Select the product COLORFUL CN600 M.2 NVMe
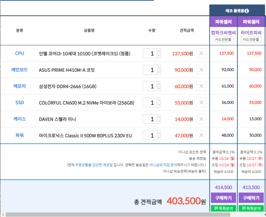The image size is (266, 217). (x=87, y=103)
